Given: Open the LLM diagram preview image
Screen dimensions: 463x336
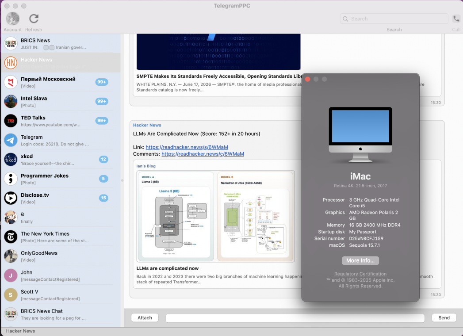Looking at the screenshot, I should [x=215, y=217].
